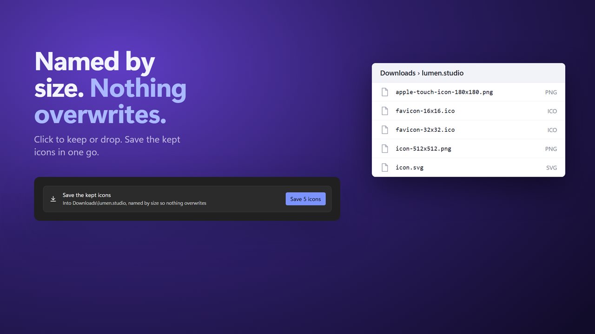This screenshot has width=595, height=334.
Task: Select the favicon-32x32.ico file name
Action: (425, 130)
